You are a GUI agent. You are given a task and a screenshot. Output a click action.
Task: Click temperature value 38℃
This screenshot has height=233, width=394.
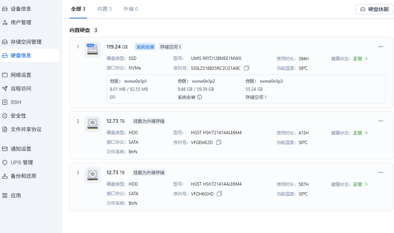pyautogui.click(x=303, y=68)
